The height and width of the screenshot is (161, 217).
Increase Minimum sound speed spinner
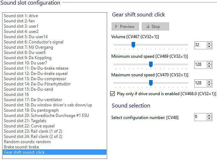point(209,62)
